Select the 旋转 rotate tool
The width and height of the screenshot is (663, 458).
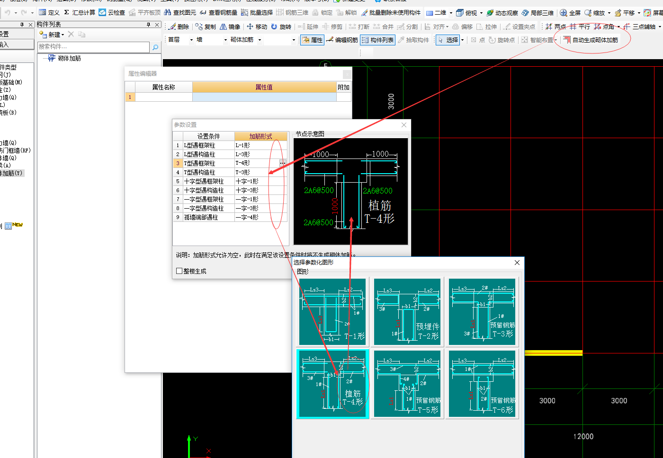[x=281, y=26]
